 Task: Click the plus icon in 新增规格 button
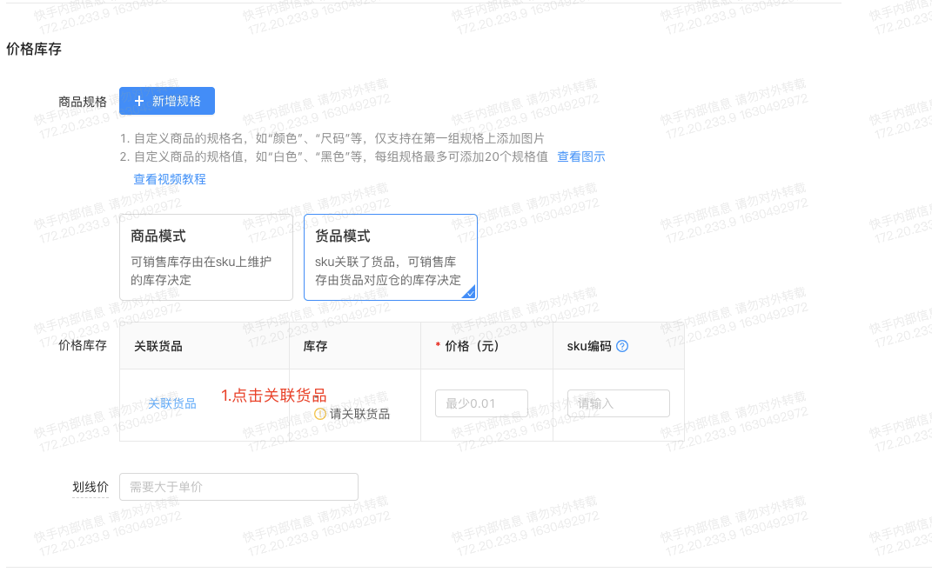(x=139, y=101)
